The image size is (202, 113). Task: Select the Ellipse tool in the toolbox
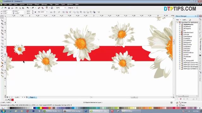click(2, 40)
